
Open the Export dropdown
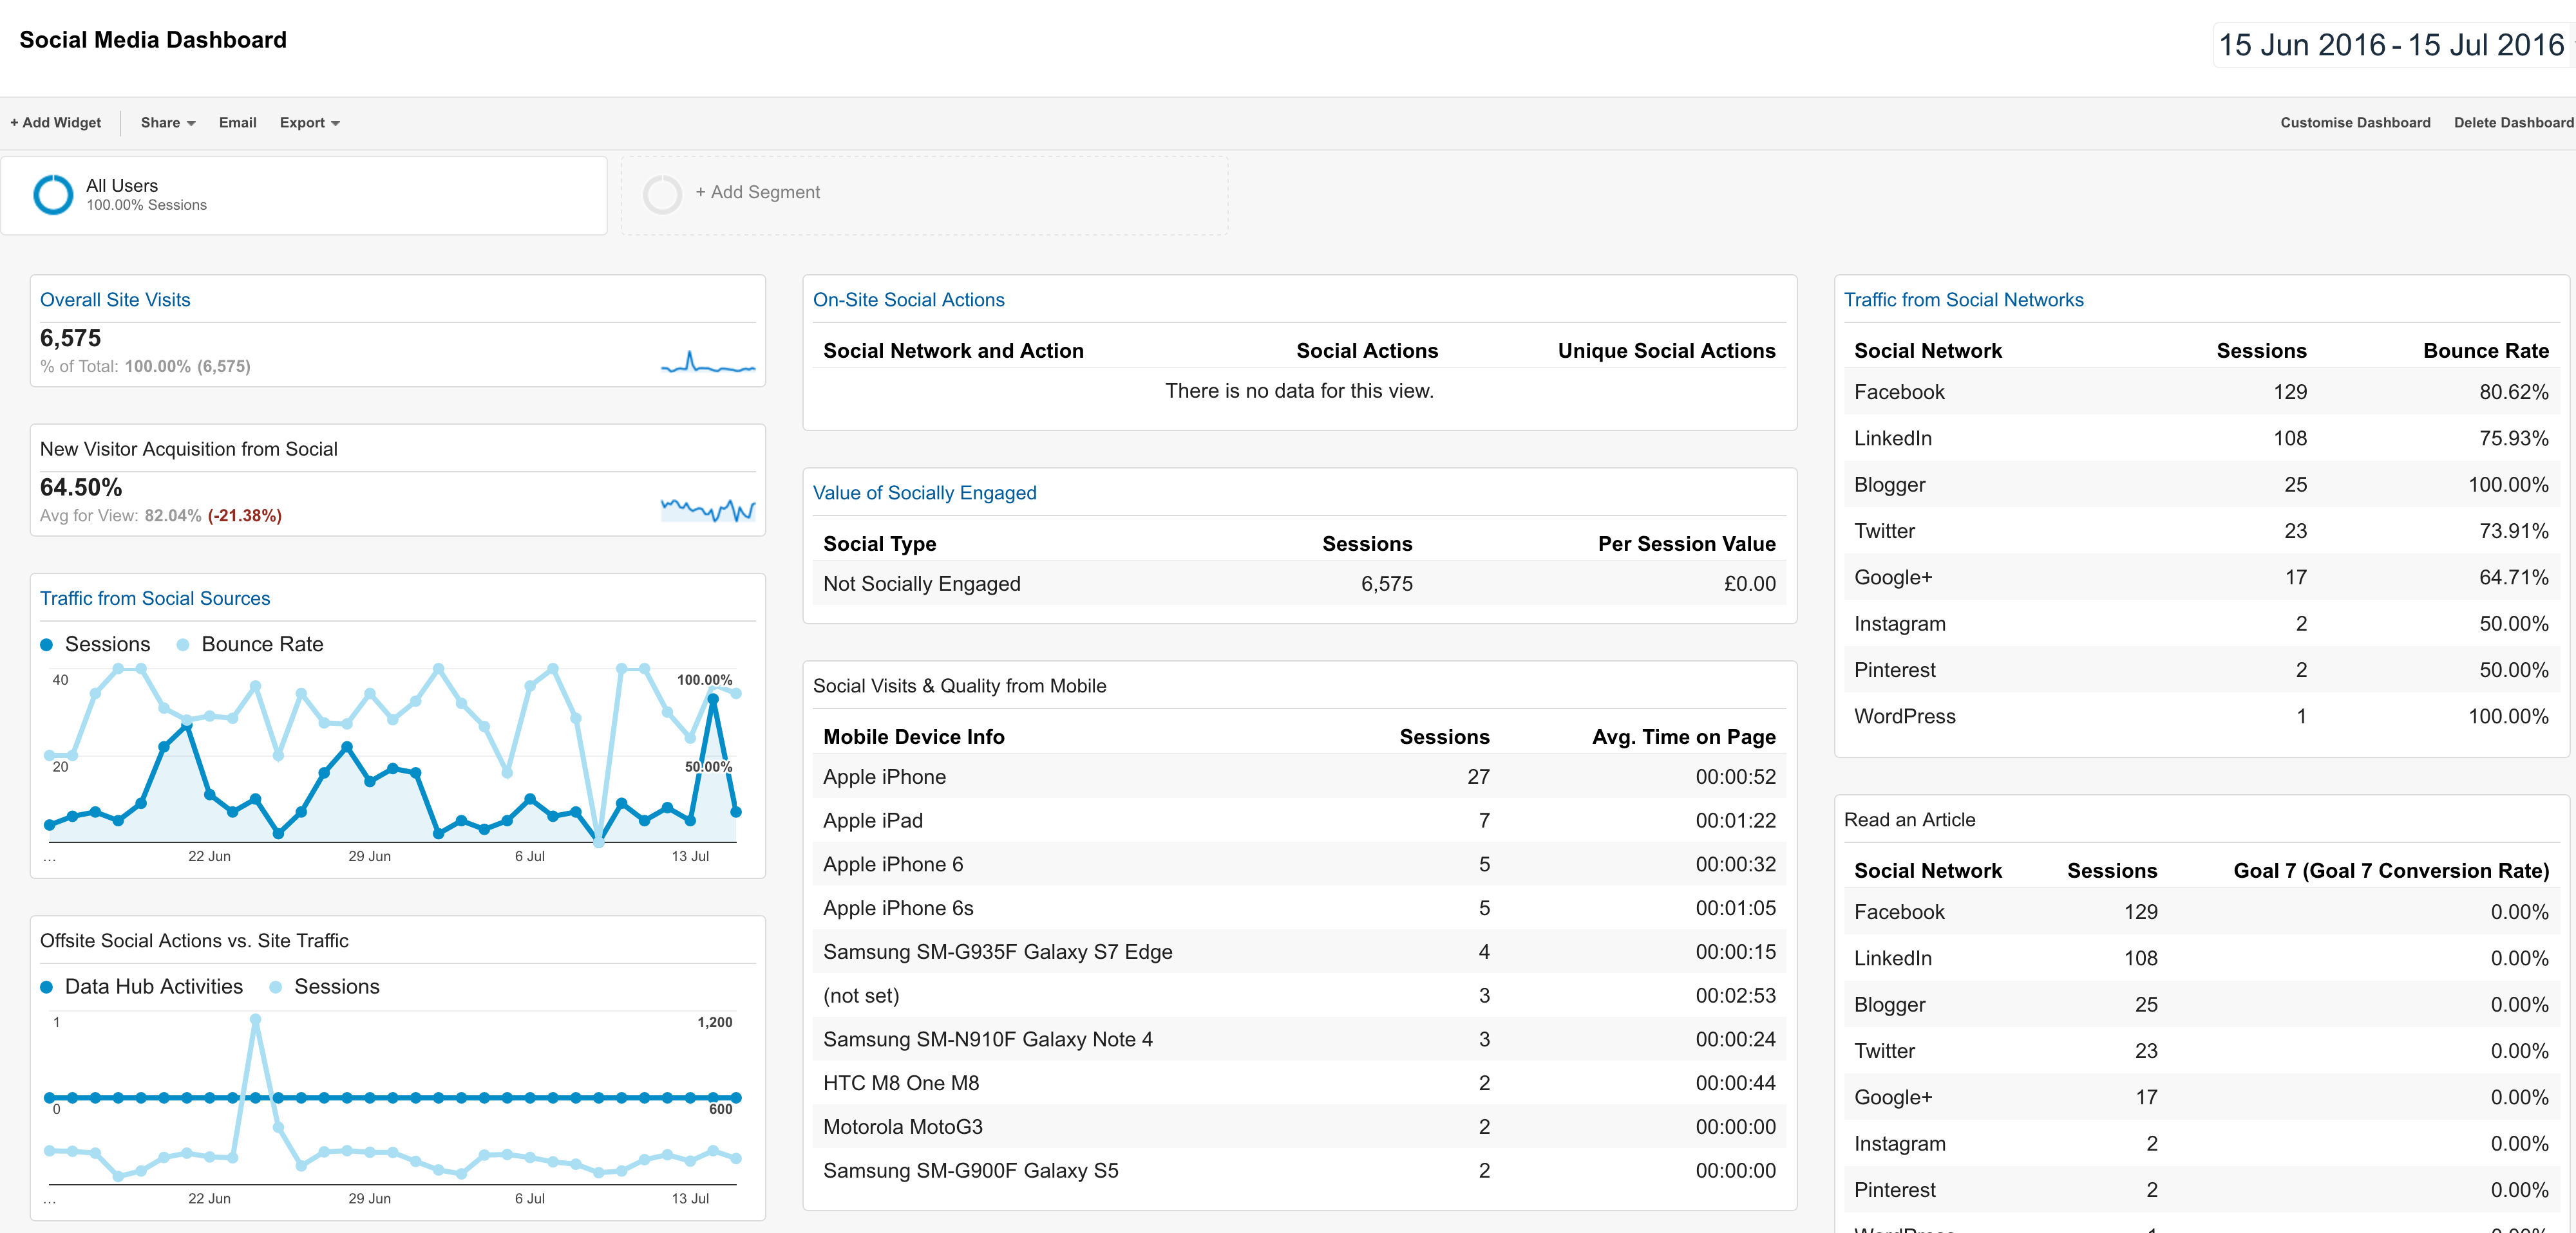point(310,123)
